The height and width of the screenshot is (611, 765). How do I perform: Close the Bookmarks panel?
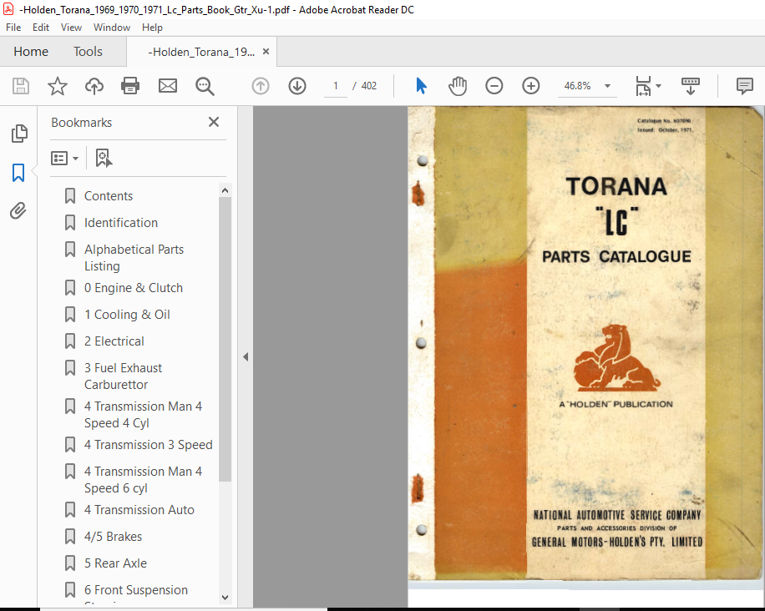coord(214,122)
